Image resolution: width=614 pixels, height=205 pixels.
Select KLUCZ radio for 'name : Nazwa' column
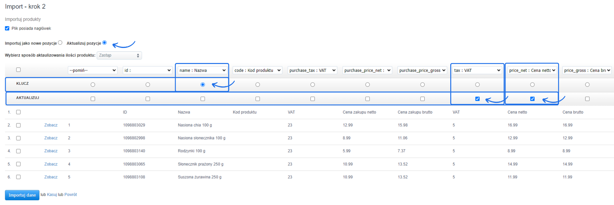click(x=202, y=85)
